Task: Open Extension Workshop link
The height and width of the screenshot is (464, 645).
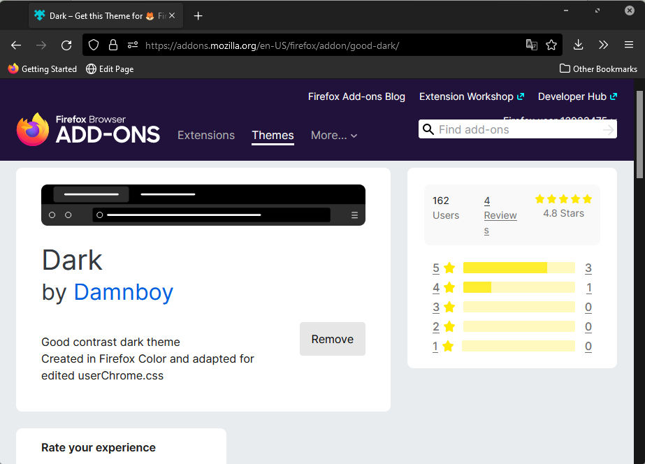Action: point(472,96)
